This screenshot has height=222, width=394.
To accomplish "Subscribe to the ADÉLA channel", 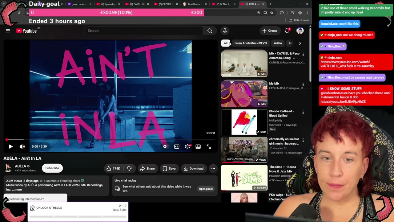I will pyautogui.click(x=52, y=168).
